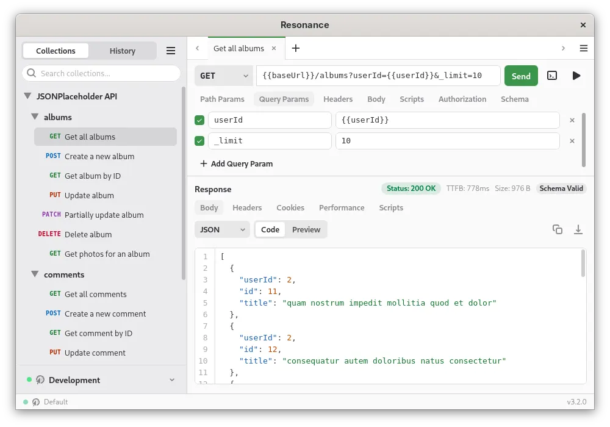
Task: Open 'Get album by ID' request
Action: point(106,176)
